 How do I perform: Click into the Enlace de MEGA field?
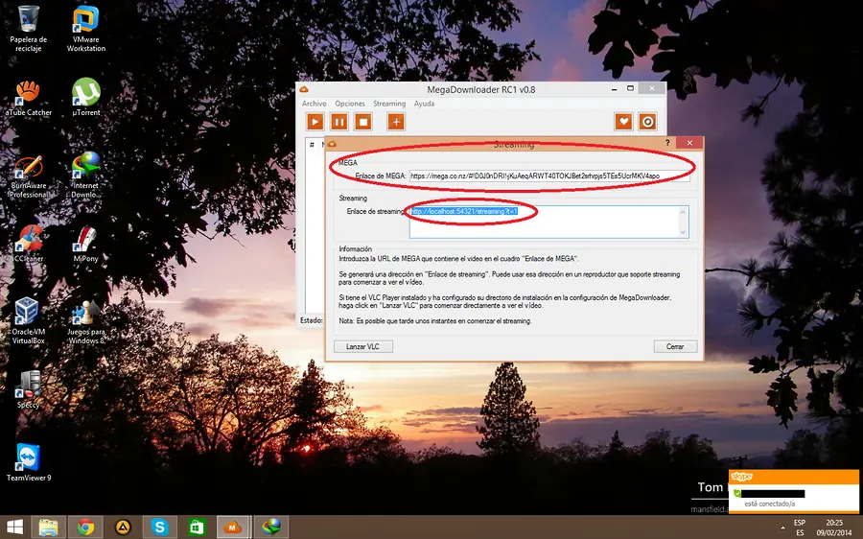pos(549,176)
